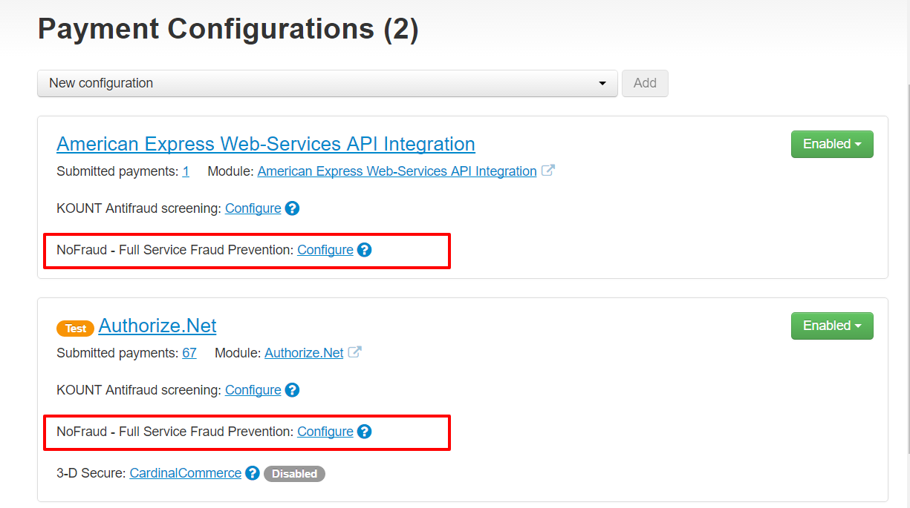
Task: Configure KOUNT Antifraud for American Express
Action: click(x=253, y=208)
